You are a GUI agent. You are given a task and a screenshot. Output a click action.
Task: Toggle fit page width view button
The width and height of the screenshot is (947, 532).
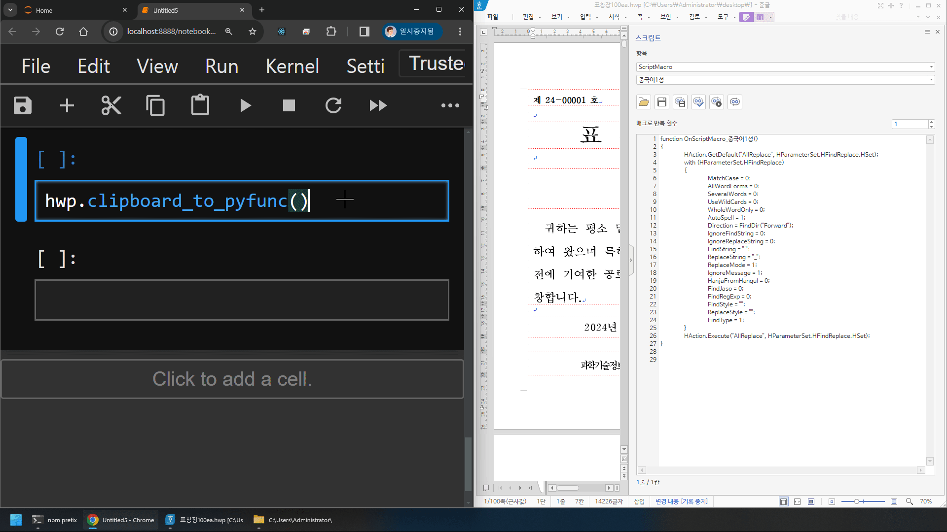(x=797, y=501)
